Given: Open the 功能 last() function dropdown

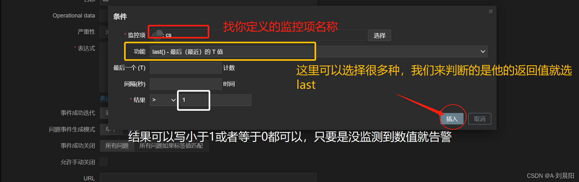Looking at the screenshot, I should [318, 52].
